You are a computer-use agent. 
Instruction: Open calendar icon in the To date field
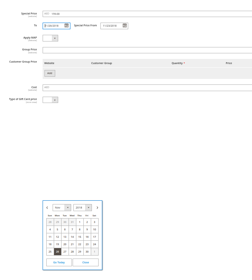(x=66, y=26)
